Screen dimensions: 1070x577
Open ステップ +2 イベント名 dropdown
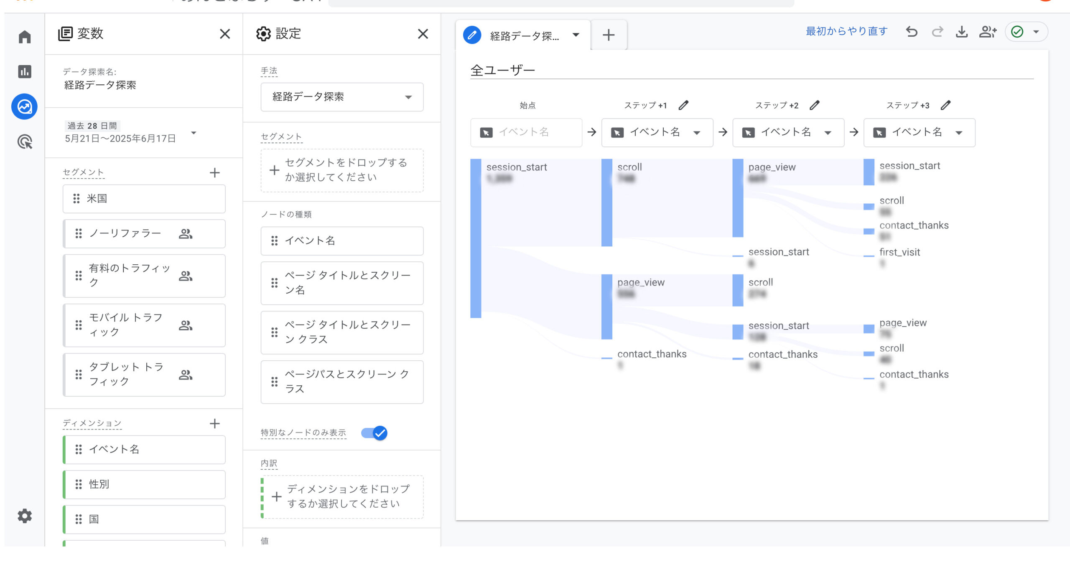tap(788, 133)
